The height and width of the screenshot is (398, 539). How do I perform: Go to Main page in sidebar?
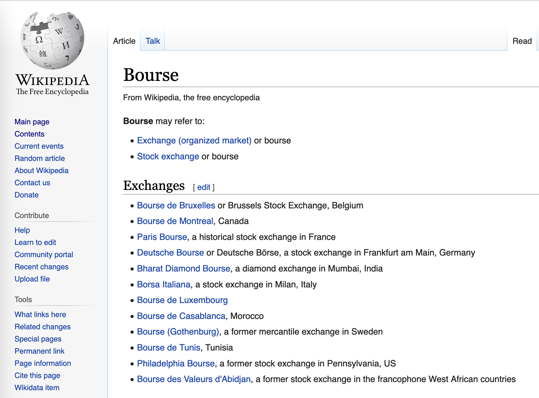[x=32, y=122]
